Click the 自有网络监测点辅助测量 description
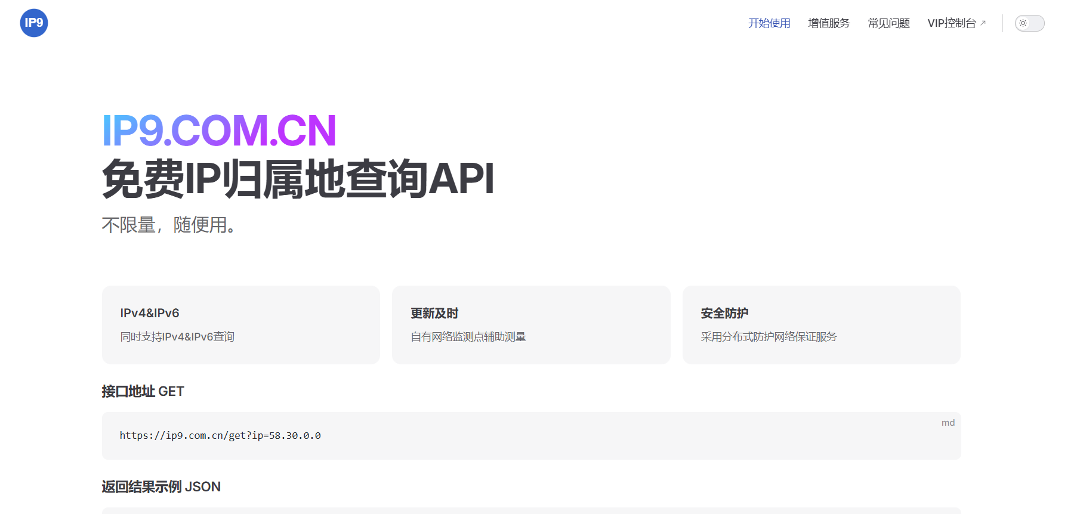1080x514 pixels. point(468,337)
